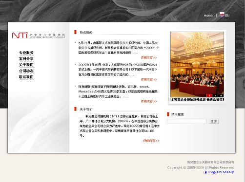This screenshot has width=245, height=182.
Task: Open the 京ICP备 registration link in footer
Action: click(x=219, y=172)
